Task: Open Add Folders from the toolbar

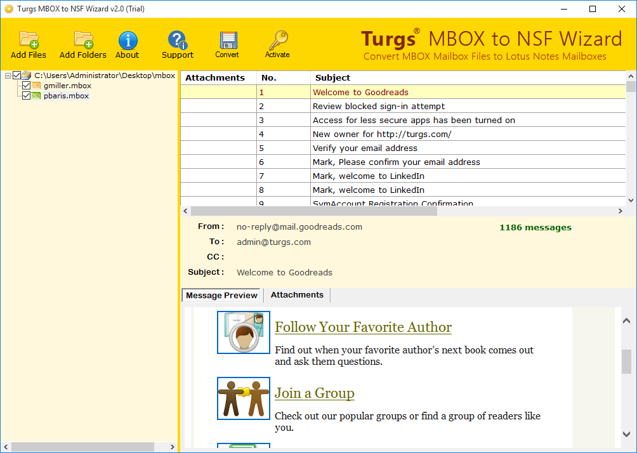Action: [x=84, y=40]
